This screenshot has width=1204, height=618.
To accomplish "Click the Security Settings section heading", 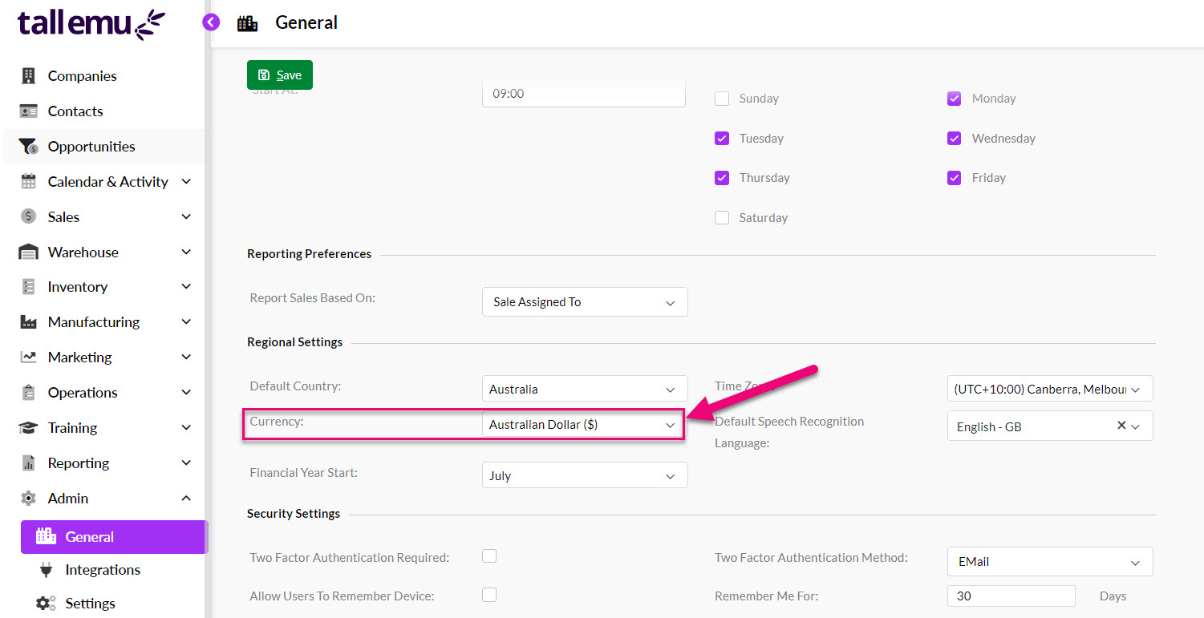I will [x=294, y=514].
